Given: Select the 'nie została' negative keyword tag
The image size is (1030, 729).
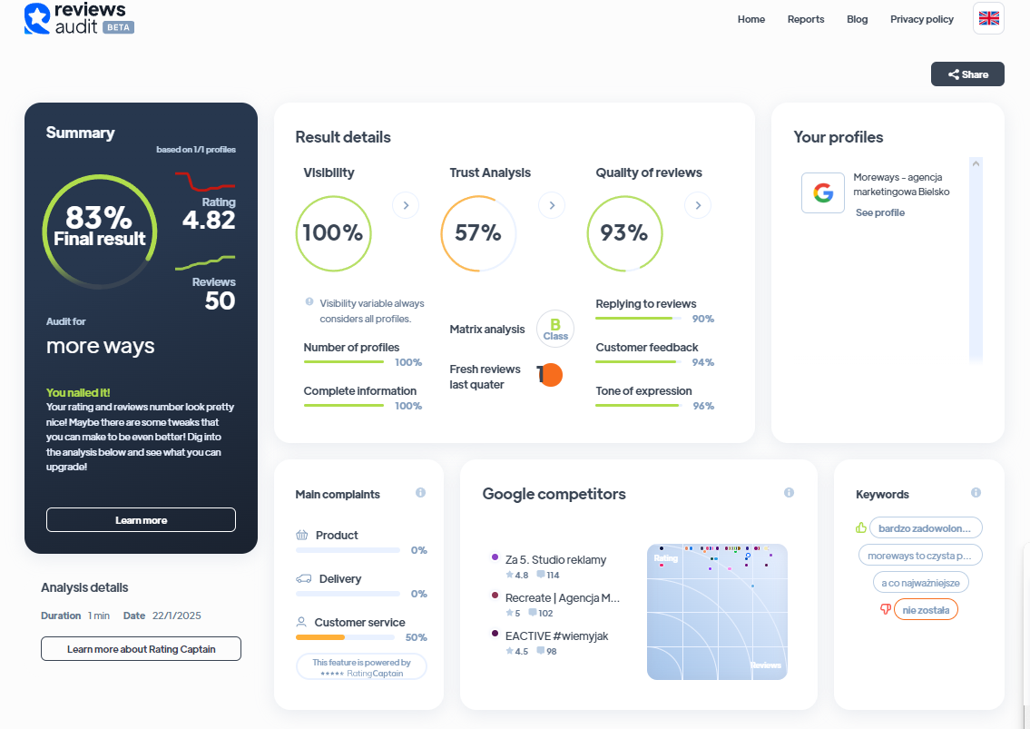Looking at the screenshot, I should [926, 610].
